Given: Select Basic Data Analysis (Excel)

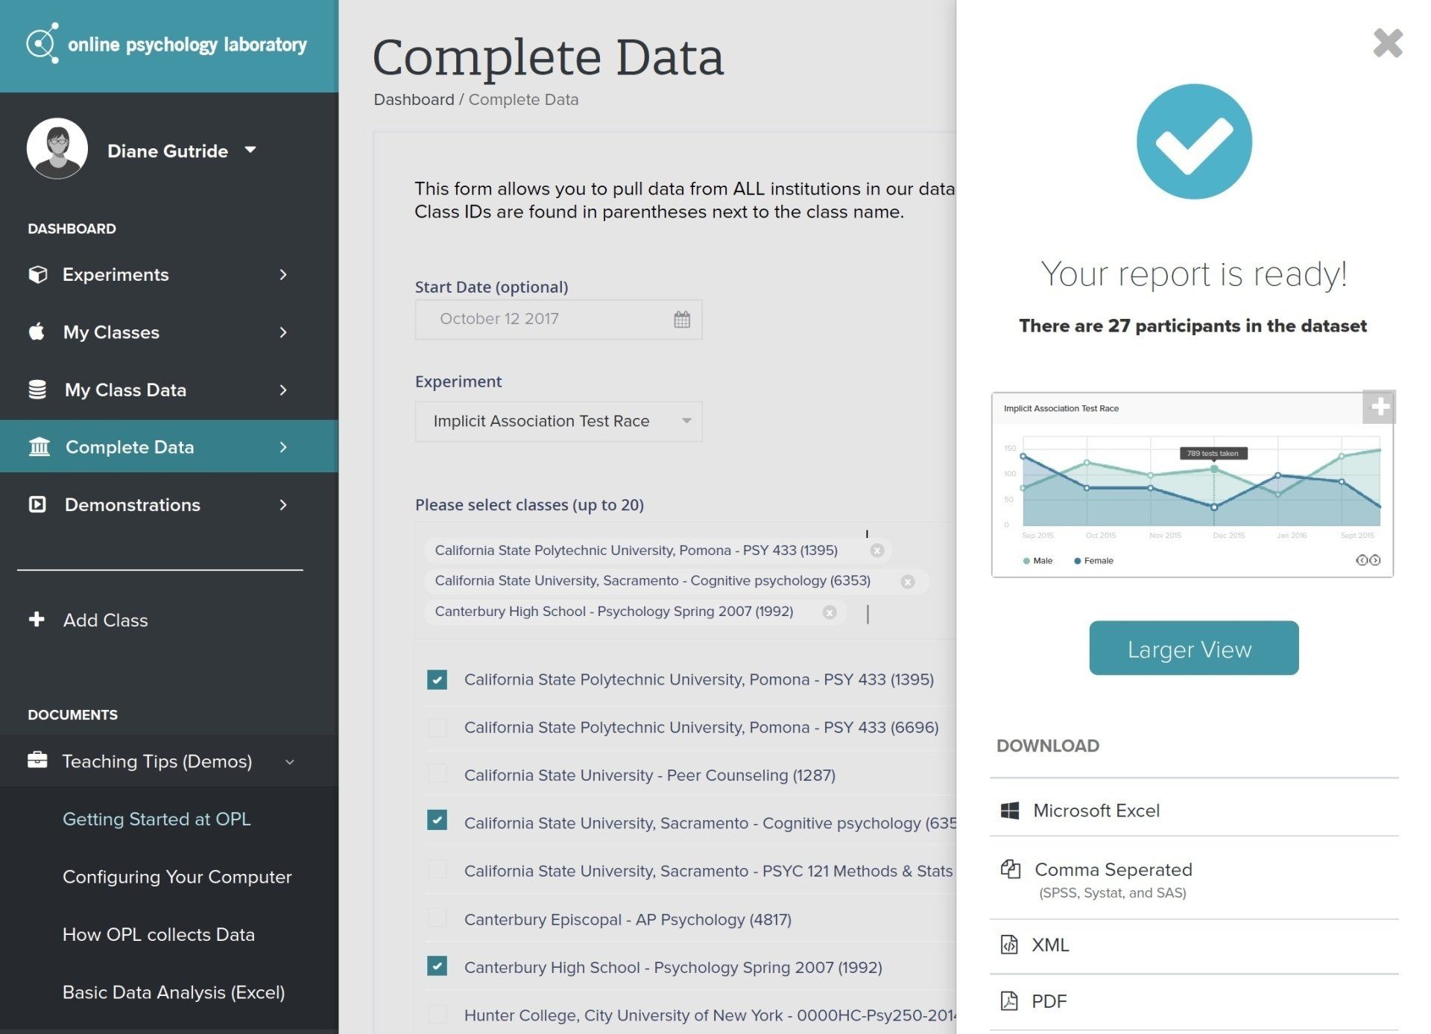Looking at the screenshot, I should (173, 992).
